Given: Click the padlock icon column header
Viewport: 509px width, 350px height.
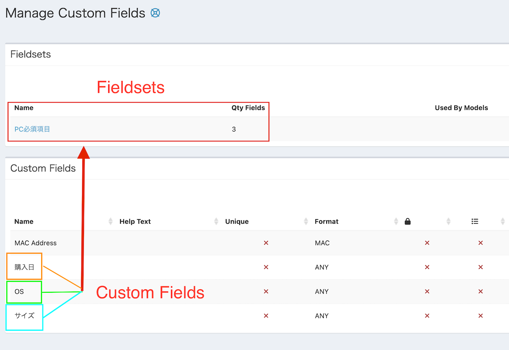Looking at the screenshot, I should pyautogui.click(x=408, y=221).
